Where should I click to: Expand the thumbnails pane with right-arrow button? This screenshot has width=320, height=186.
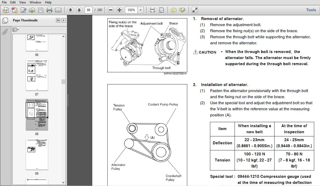[x=63, y=20]
